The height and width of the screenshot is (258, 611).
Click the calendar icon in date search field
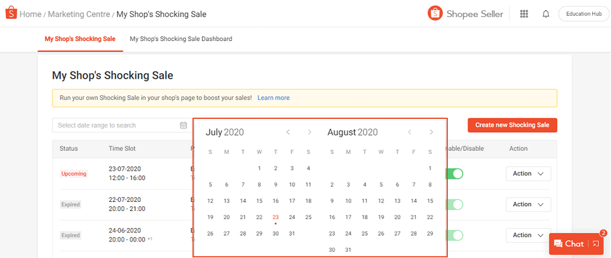[183, 126]
